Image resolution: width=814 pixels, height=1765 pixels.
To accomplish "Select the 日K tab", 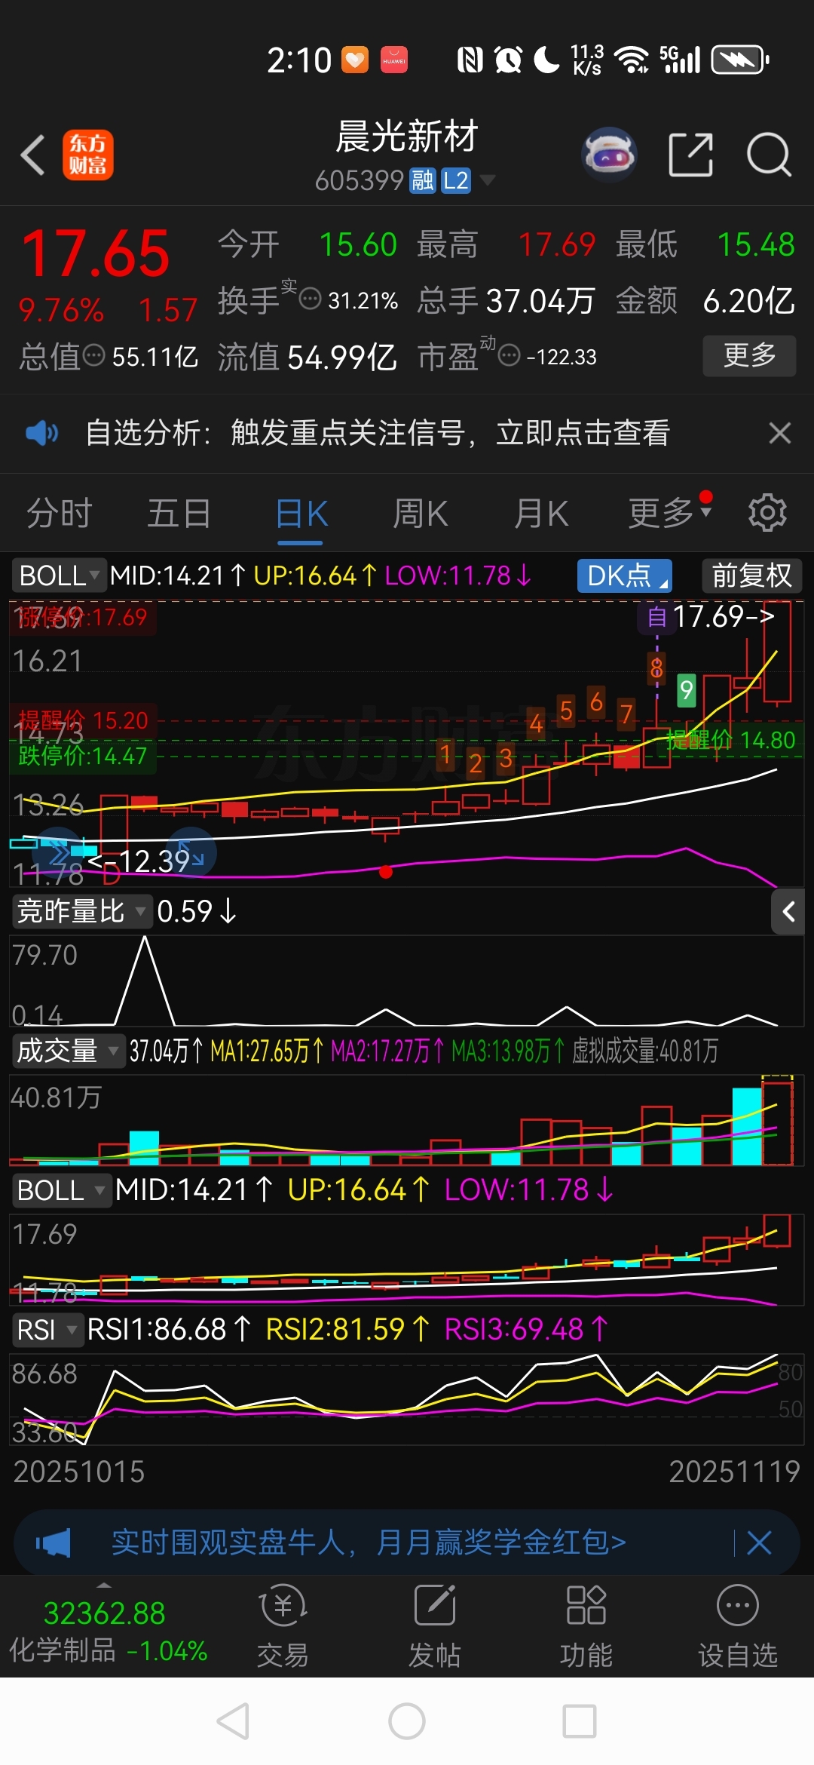I will (301, 514).
